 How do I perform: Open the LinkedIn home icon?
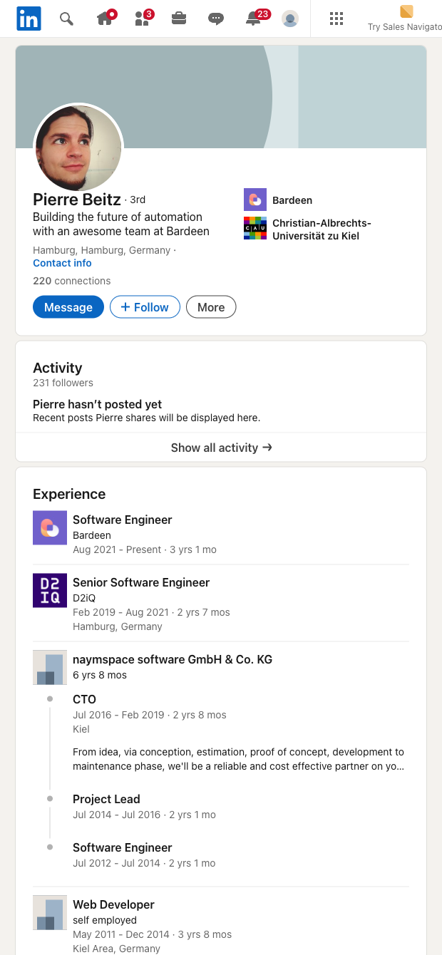click(106, 18)
